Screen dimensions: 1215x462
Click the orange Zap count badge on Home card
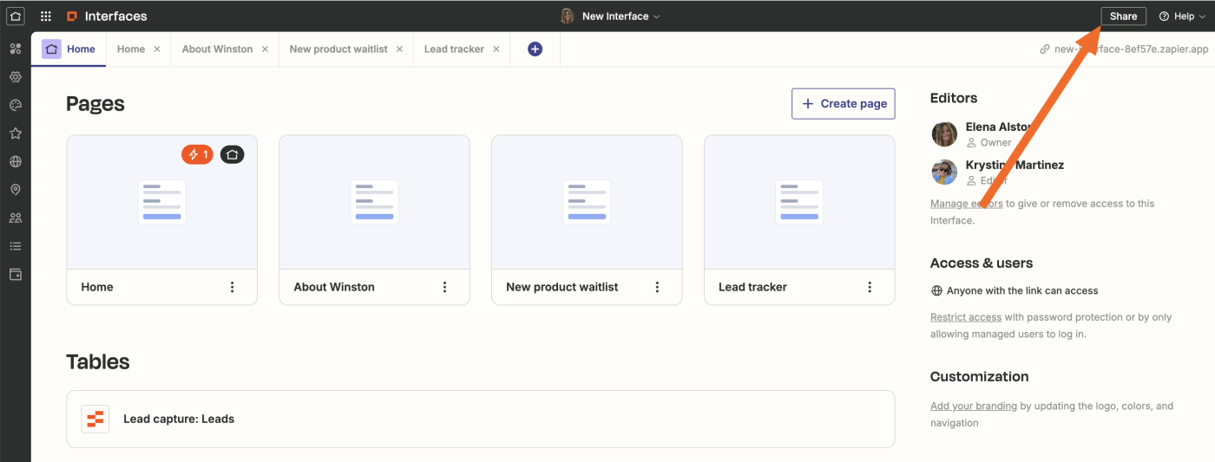pos(197,154)
